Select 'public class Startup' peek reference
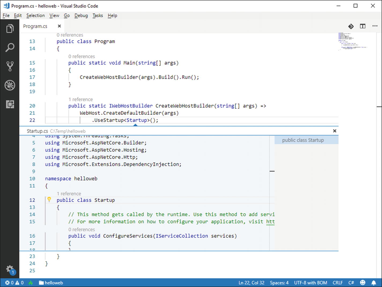 (303, 140)
